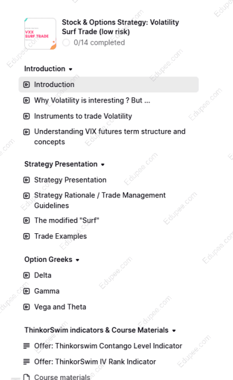Screen dimensions: 233x380
Task: Collapse the Strategy Presentation section
Action: pos(102,165)
